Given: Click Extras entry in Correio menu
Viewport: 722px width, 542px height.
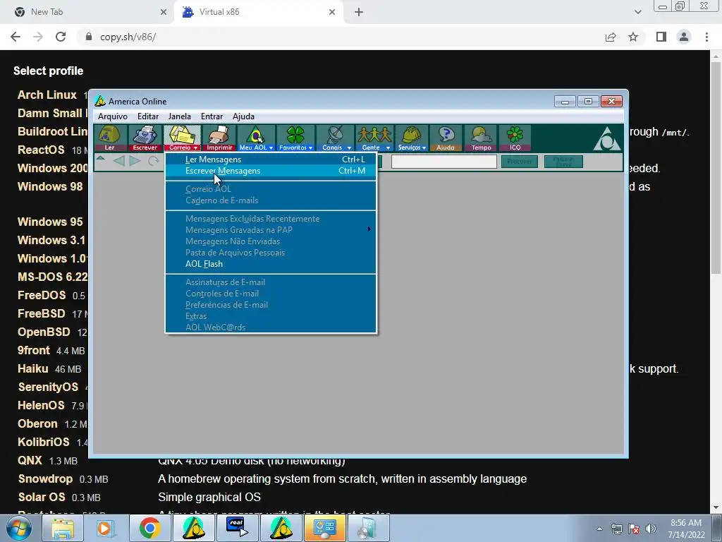Looking at the screenshot, I should click(x=271, y=316).
